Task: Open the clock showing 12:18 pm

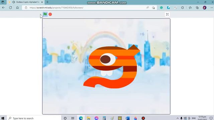Action: tap(202, 118)
